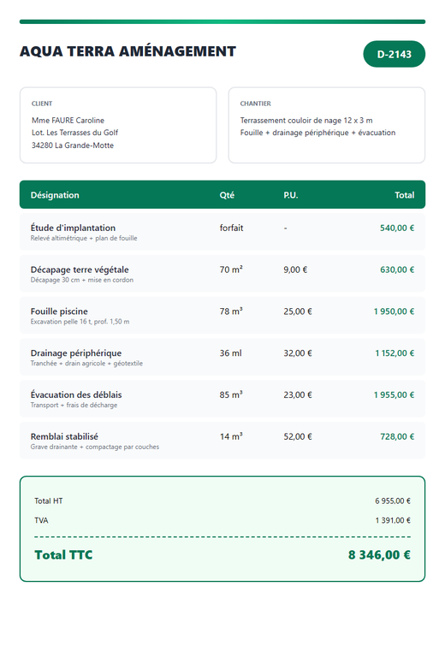Click the Total TTC label
445x646 pixels.
pyautogui.click(x=63, y=555)
